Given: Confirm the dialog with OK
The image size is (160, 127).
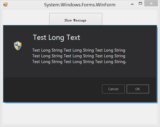Looking at the screenshot, I should (138, 89).
